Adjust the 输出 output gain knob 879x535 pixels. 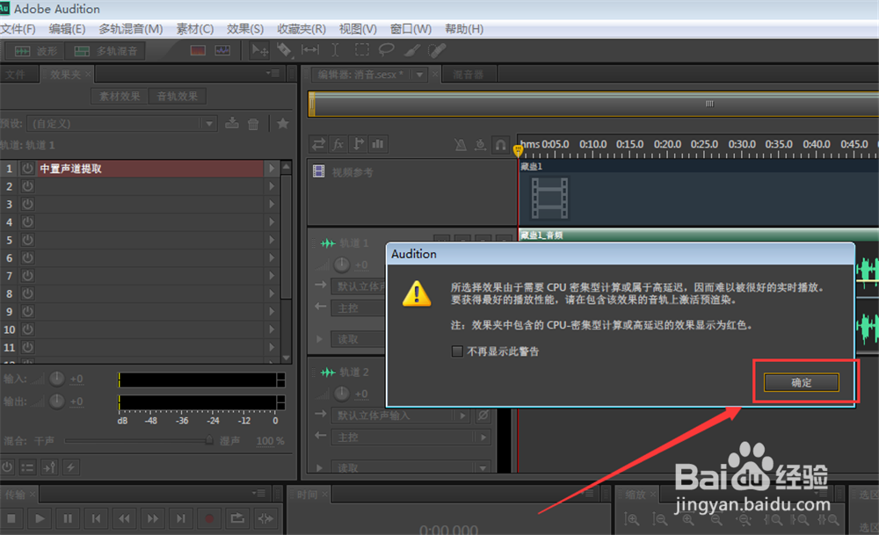tap(57, 401)
